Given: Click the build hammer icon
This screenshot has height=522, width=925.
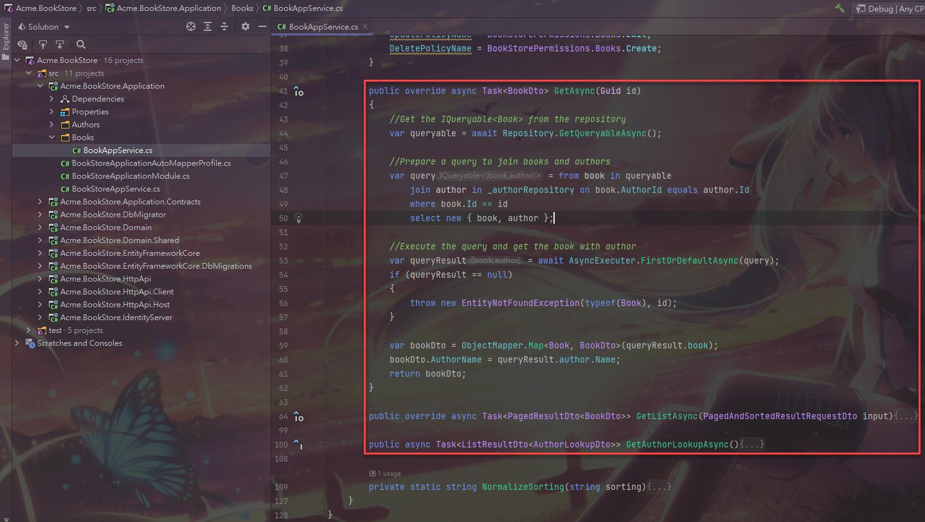Looking at the screenshot, I should pyautogui.click(x=840, y=8).
